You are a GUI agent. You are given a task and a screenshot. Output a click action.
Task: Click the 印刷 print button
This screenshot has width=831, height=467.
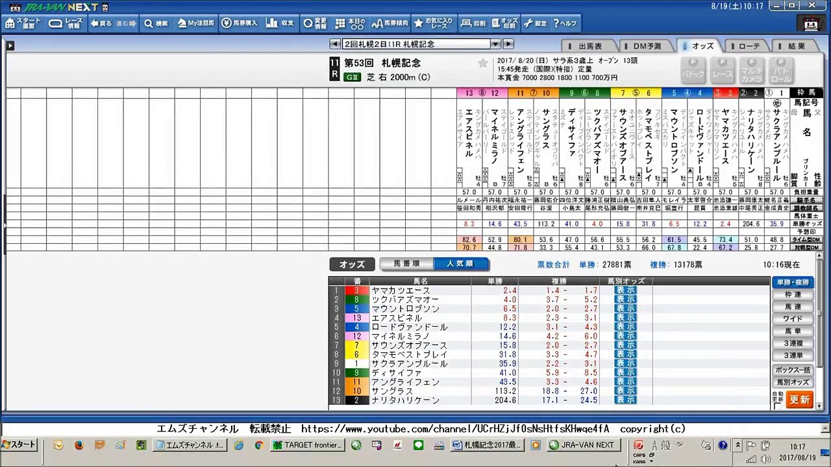(x=473, y=23)
